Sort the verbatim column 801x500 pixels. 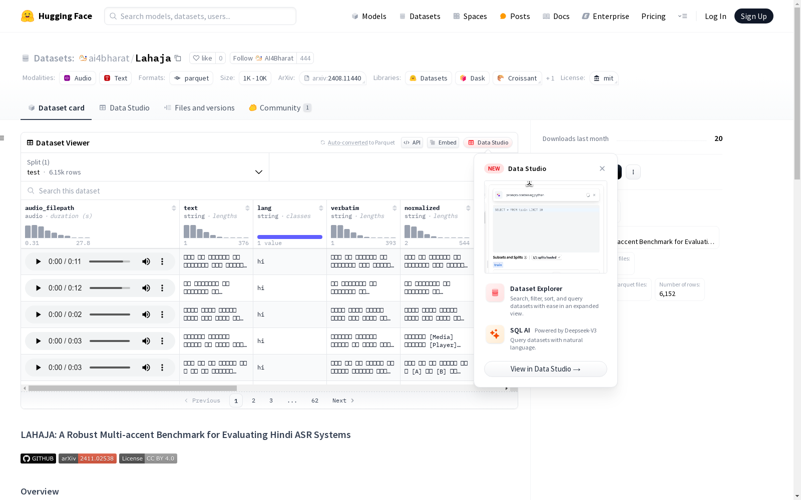[x=394, y=208]
